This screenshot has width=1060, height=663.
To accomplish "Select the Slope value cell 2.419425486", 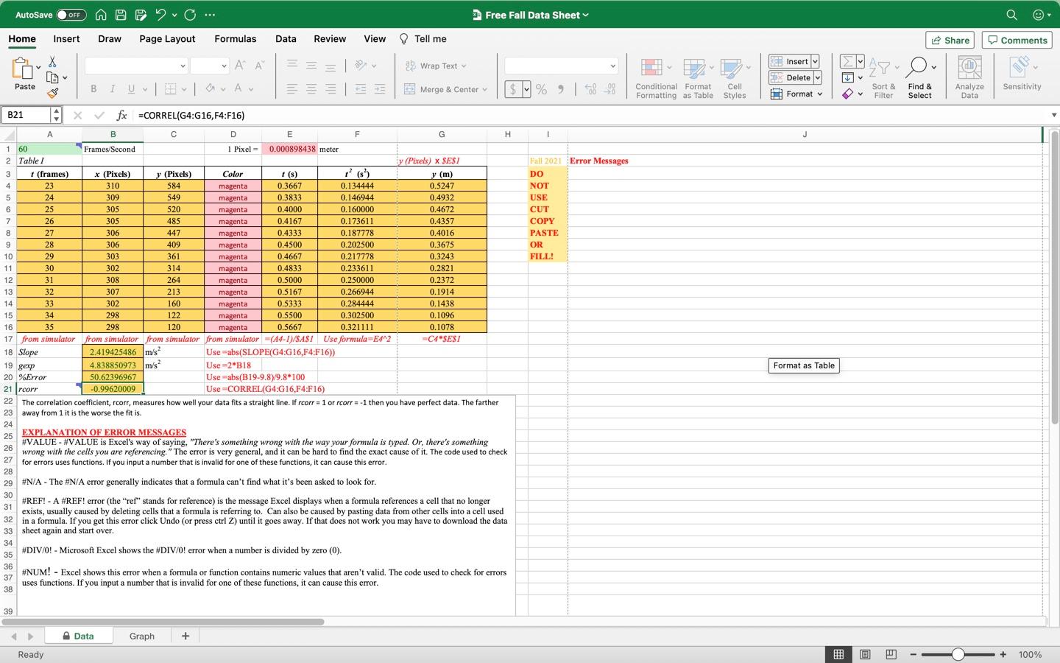I will coord(113,352).
